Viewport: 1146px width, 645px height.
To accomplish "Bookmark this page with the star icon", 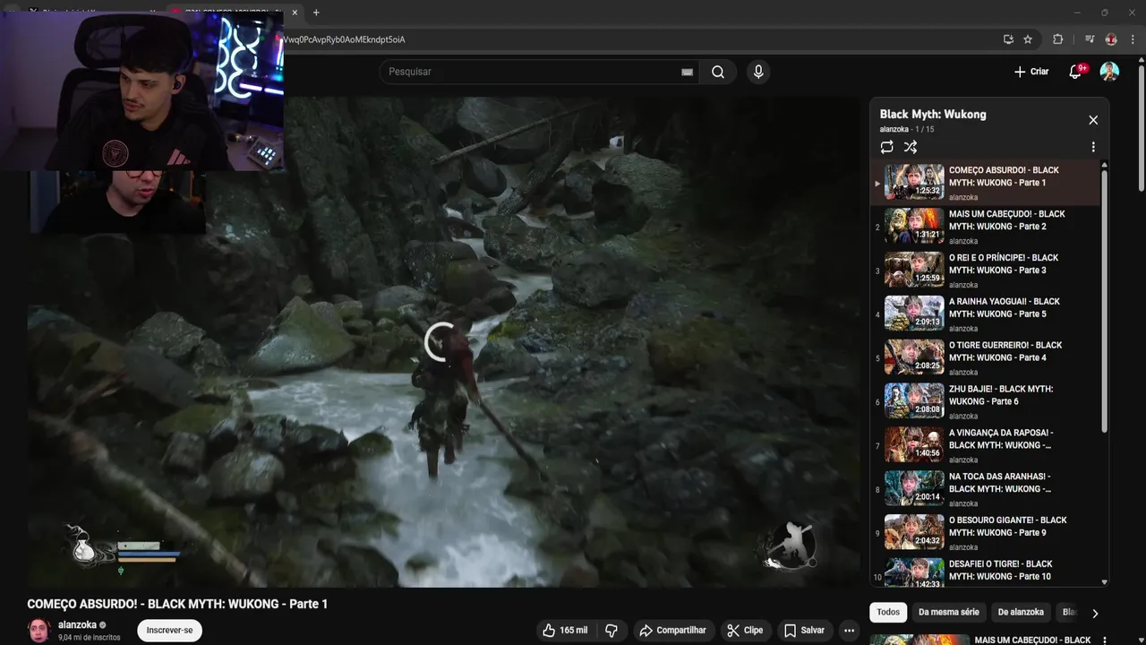I will coord(1028,39).
